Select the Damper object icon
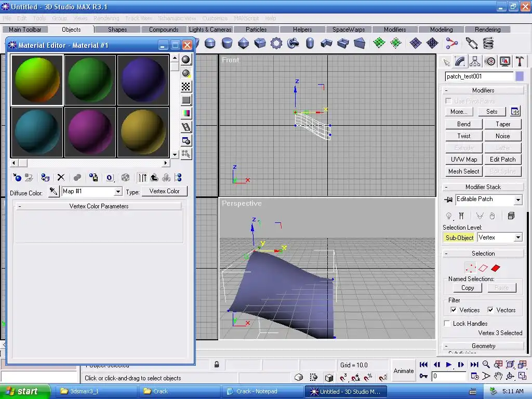This screenshot has height=399, width=532. (x=472, y=43)
